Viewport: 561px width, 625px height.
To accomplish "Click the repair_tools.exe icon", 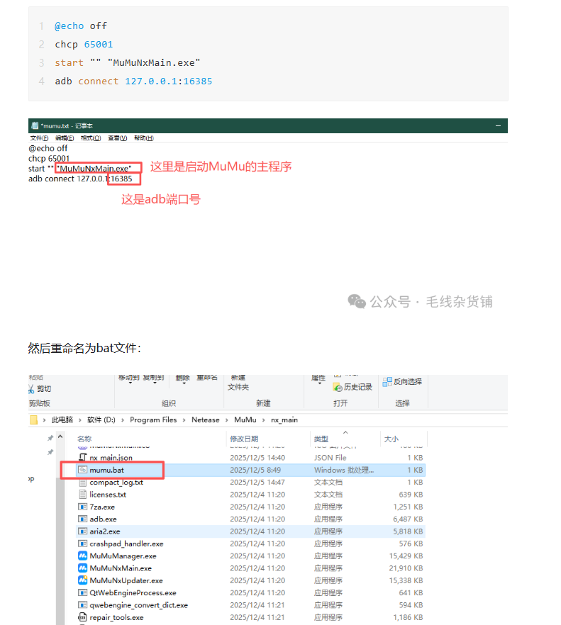I will (82, 617).
